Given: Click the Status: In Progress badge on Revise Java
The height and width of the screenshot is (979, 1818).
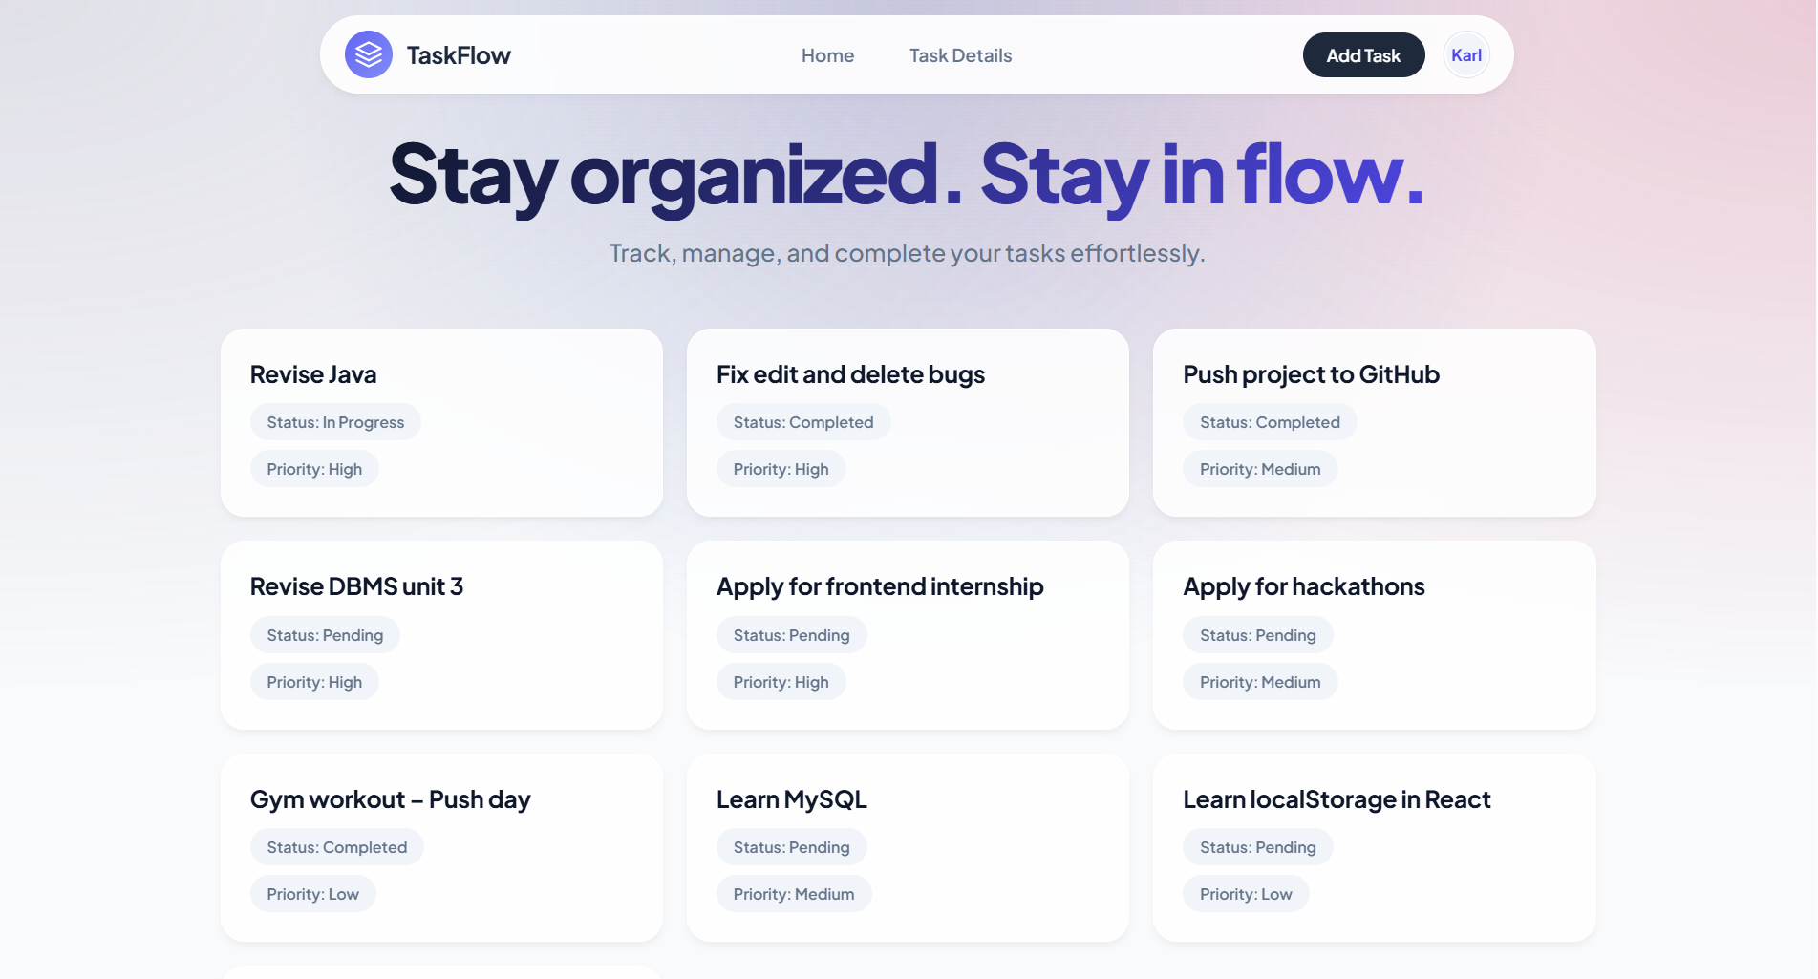Looking at the screenshot, I should pyautogui.click(x=335, y=422).
